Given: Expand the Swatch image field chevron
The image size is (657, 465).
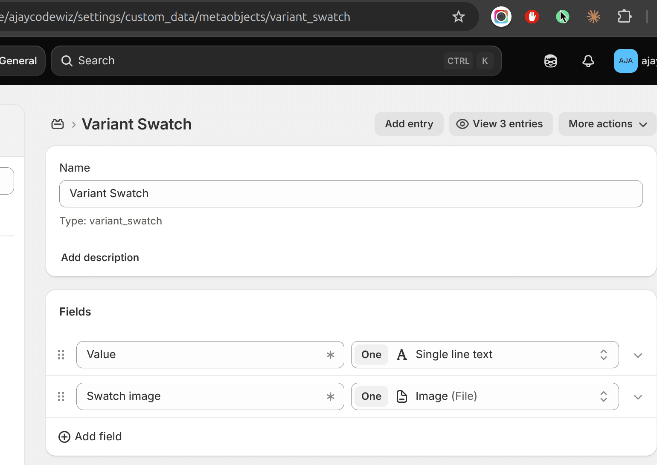Looking at the screenshot, I should [x=638, y=397].
